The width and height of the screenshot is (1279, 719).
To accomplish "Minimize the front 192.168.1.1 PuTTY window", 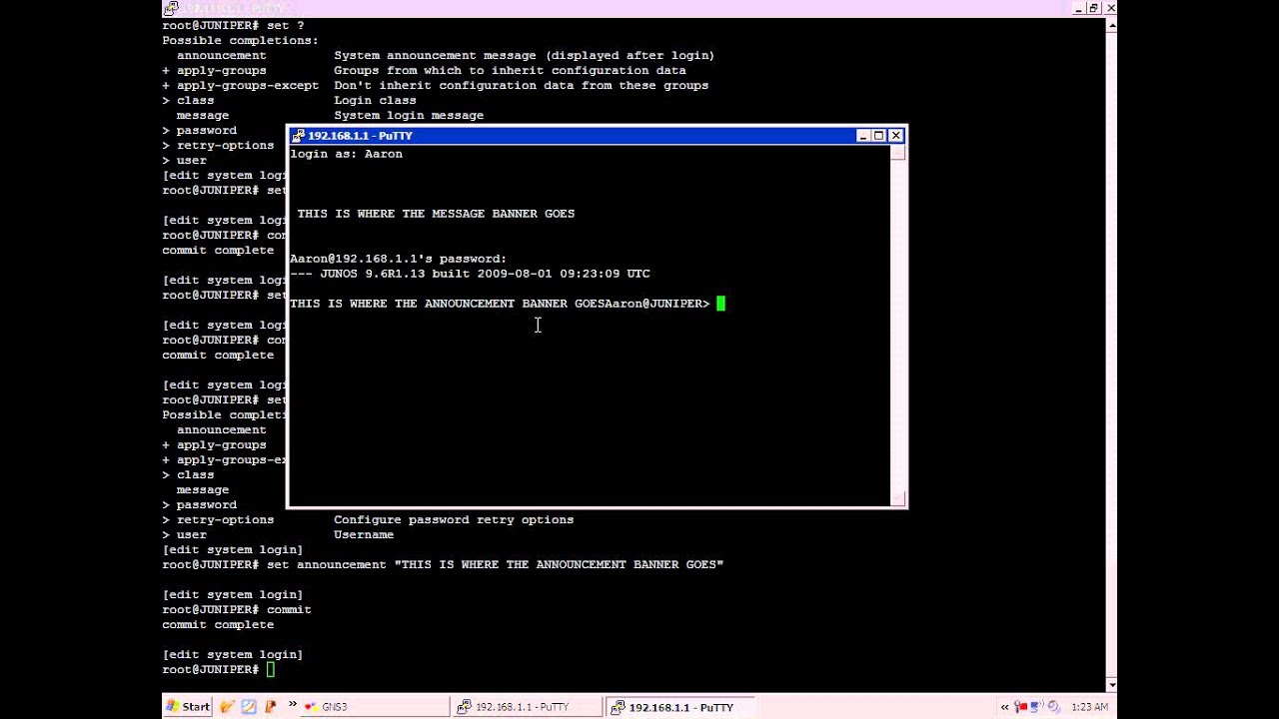I will click(x=862, y=136).
